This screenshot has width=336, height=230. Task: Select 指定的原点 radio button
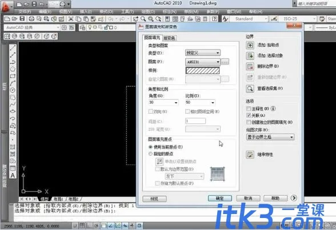(x=151, y=154)
